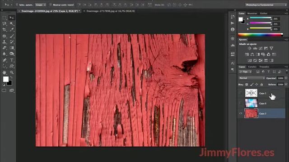Select the Custom Shape tool
This screenshot has width=289, height=162.
(12, 66)
